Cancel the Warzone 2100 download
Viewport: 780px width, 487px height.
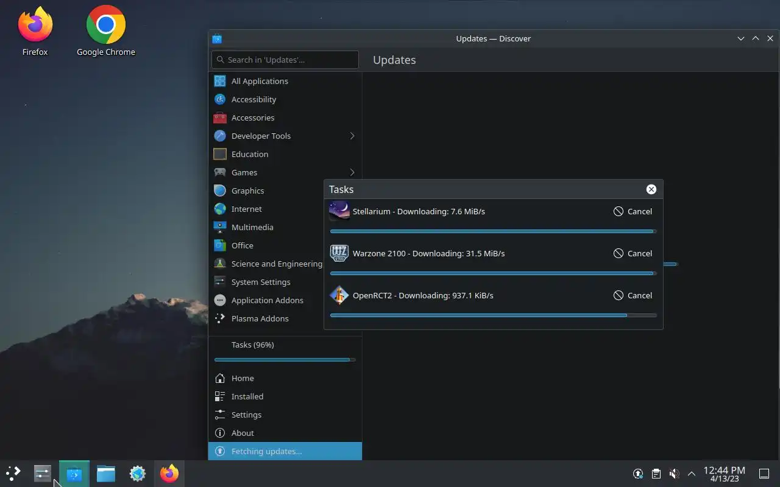[x=633, y=253]
